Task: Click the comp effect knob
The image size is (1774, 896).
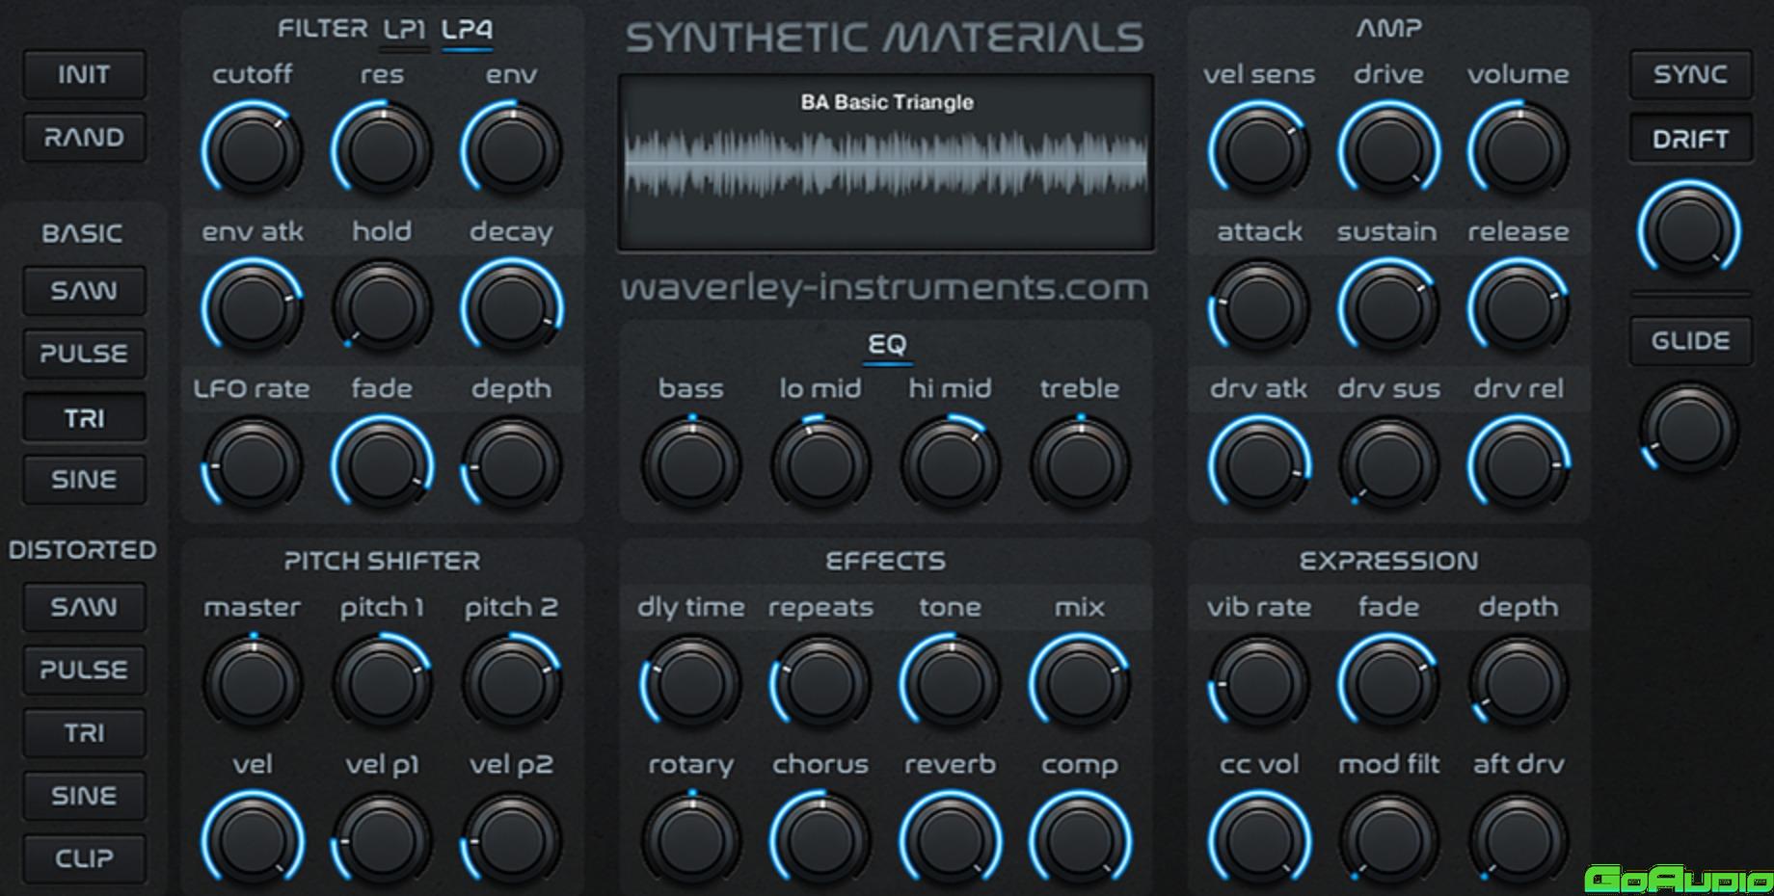Action: 1080,840
